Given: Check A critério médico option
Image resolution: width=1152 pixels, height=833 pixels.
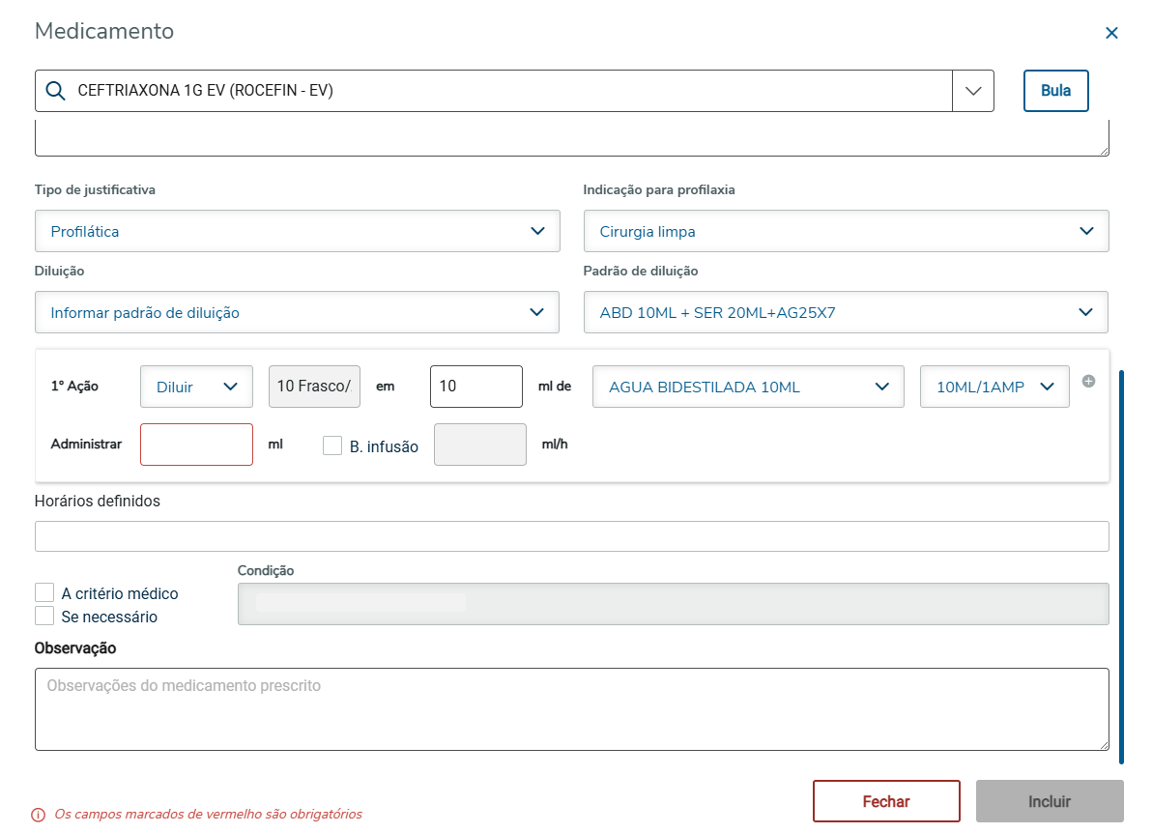Looking at the screenshot, I should [44, 592].
